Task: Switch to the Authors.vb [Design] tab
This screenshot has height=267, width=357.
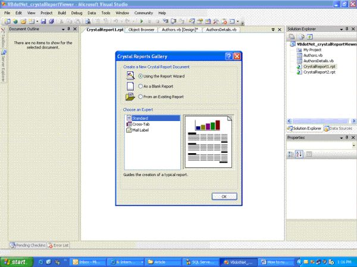Action: [180, 30]
